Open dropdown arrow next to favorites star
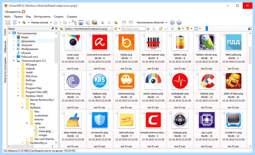Screen dimensions: 255x155 coord(119,29)
